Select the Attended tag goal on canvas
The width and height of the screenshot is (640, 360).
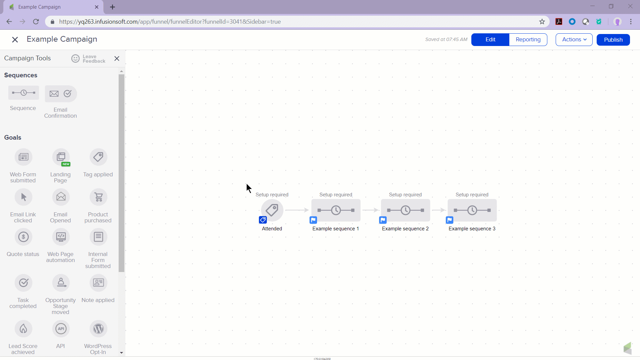[272, 210]
